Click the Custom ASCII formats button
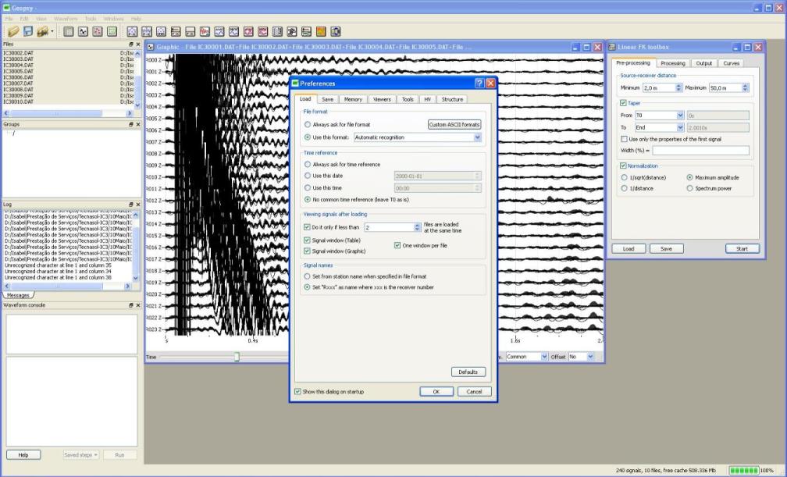The width and height of the screenshot is (787, 477). coord(454,124)
